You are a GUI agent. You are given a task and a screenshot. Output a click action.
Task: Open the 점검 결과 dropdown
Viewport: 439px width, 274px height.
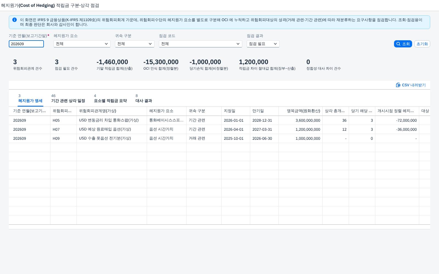[263, 44]
